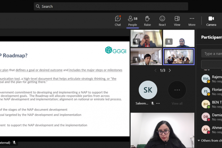Select participant with FS avatar
222x148 pixels.
pyautogui.click(x=206, y=91)
